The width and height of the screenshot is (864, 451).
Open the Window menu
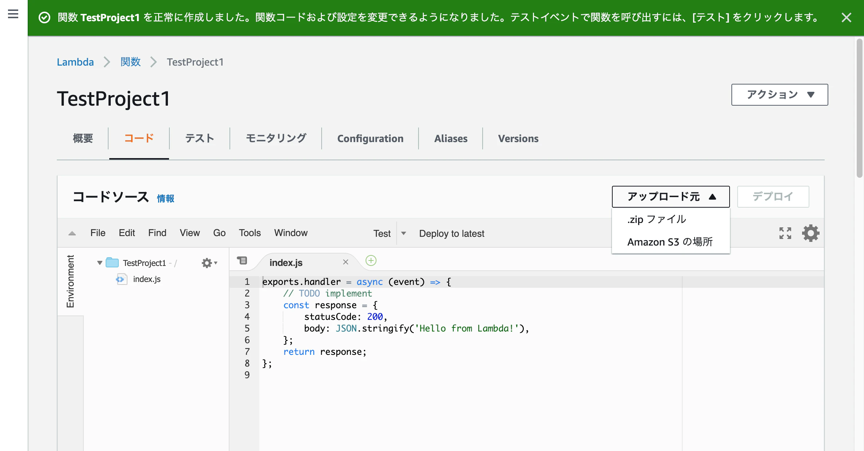[x=291, y=233]
